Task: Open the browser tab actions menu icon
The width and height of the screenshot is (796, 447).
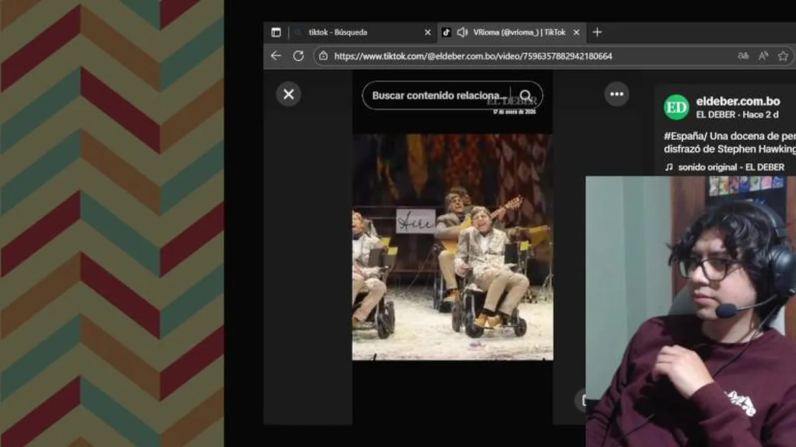Action: [276, 32]
